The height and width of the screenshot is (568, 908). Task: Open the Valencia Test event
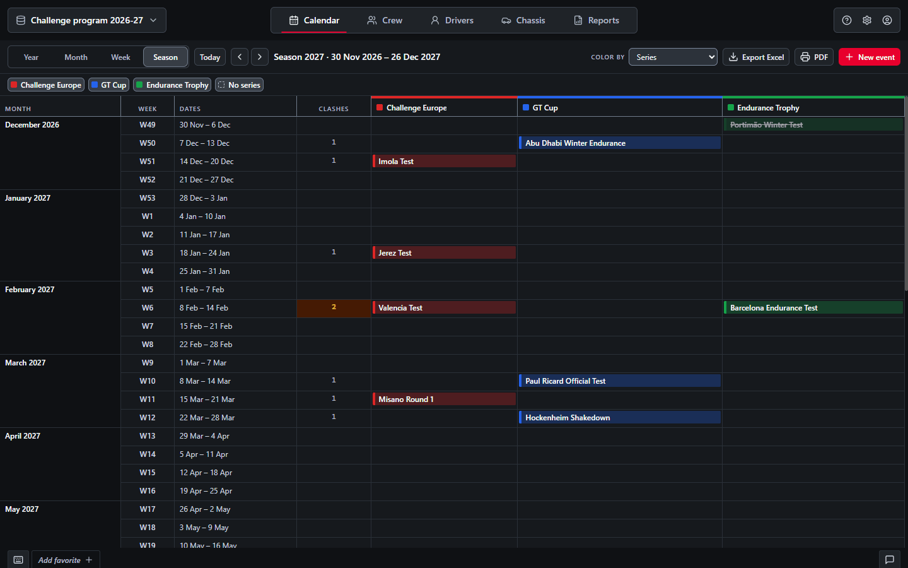444,307
